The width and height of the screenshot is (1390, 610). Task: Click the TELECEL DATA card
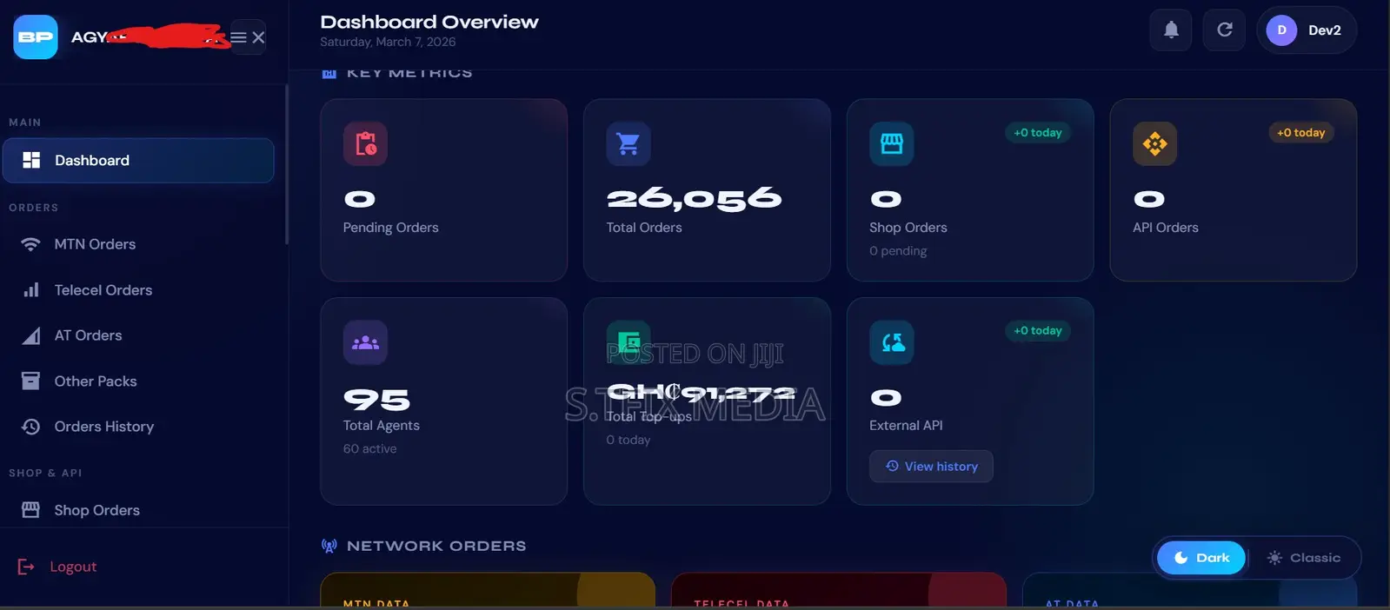point(839,591)
